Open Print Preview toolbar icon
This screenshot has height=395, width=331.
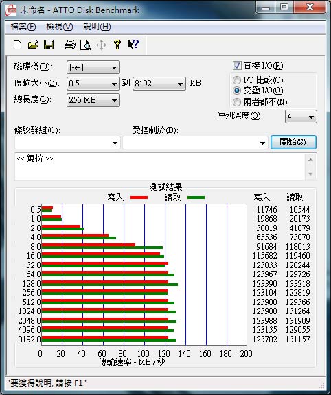click(86, 45)
